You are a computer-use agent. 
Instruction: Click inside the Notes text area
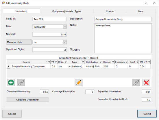click(x=123, y=38)
